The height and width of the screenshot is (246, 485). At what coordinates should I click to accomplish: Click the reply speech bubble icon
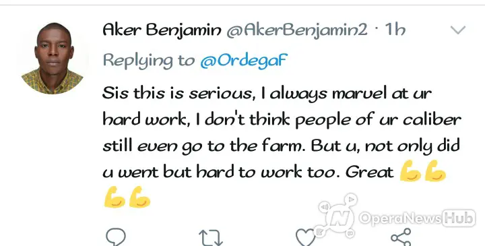116,237
